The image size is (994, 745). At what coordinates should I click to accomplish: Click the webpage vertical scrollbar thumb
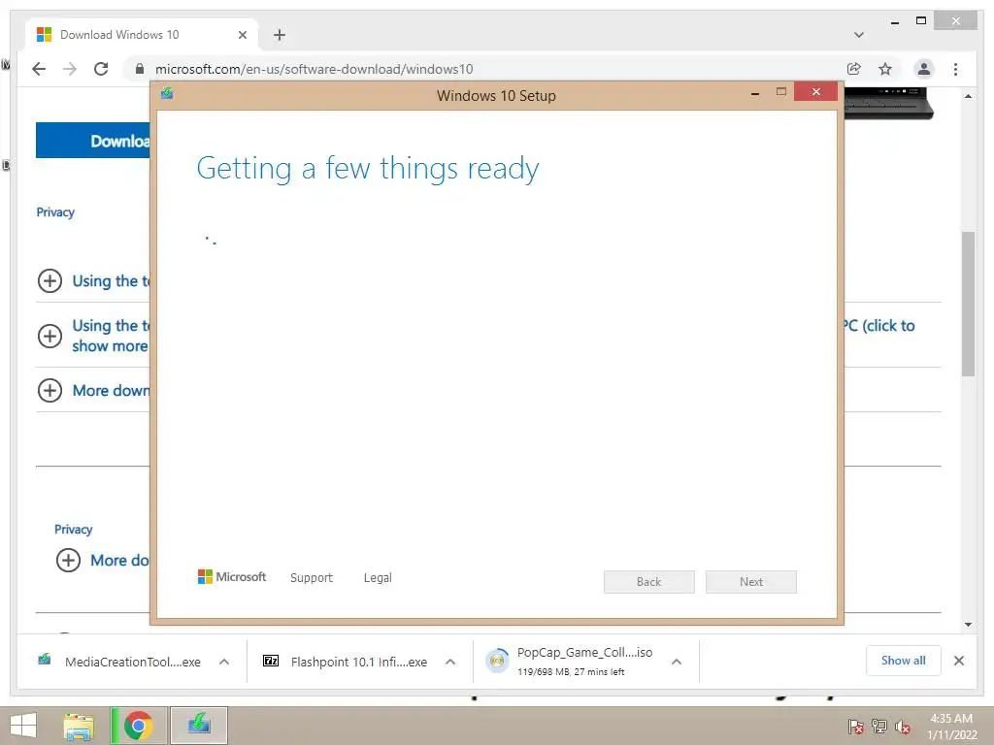click(968, 304)
